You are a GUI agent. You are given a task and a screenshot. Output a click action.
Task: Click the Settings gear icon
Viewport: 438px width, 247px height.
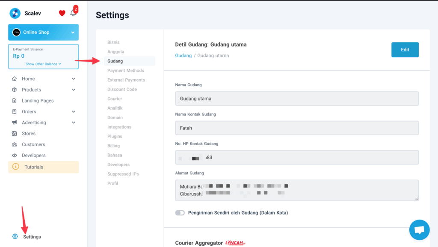[x=15, y=237]
